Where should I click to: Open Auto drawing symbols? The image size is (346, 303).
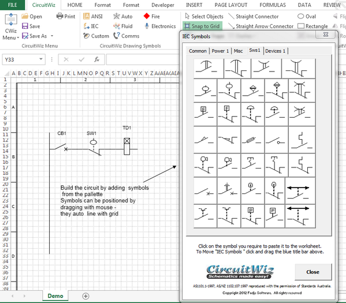coord(122,16)
